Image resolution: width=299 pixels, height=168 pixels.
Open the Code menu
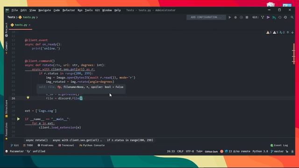[x=57, y=10]
